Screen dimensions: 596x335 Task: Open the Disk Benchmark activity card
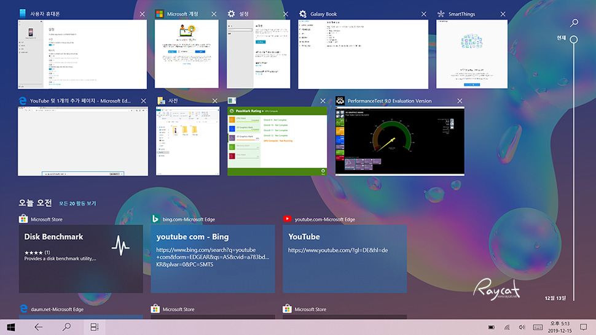[81, 259]
